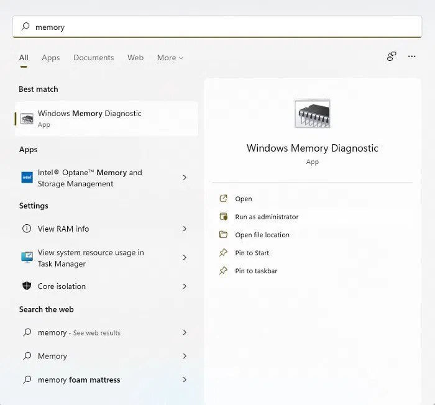
Task: Open Intel Optane Memory and Storage Management
Action: point(106,178)
